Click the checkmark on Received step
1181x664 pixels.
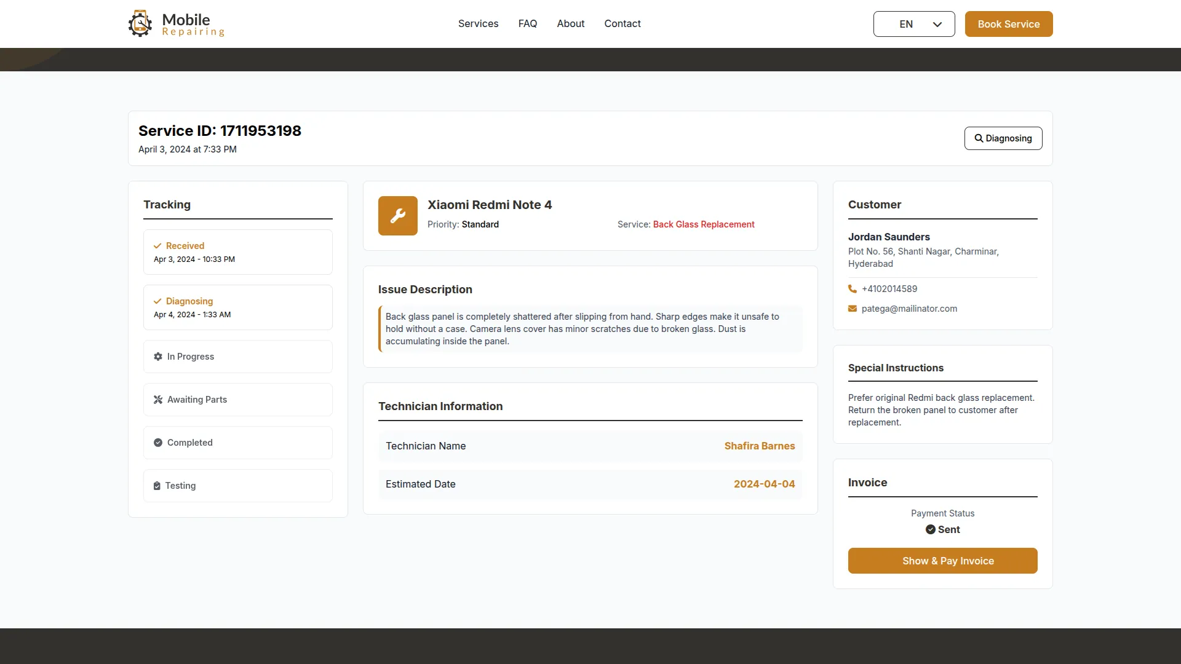coord(157,246)
